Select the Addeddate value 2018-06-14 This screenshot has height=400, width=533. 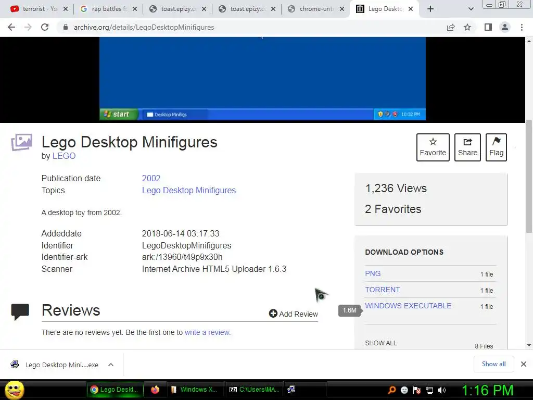[x=181, y=233]
